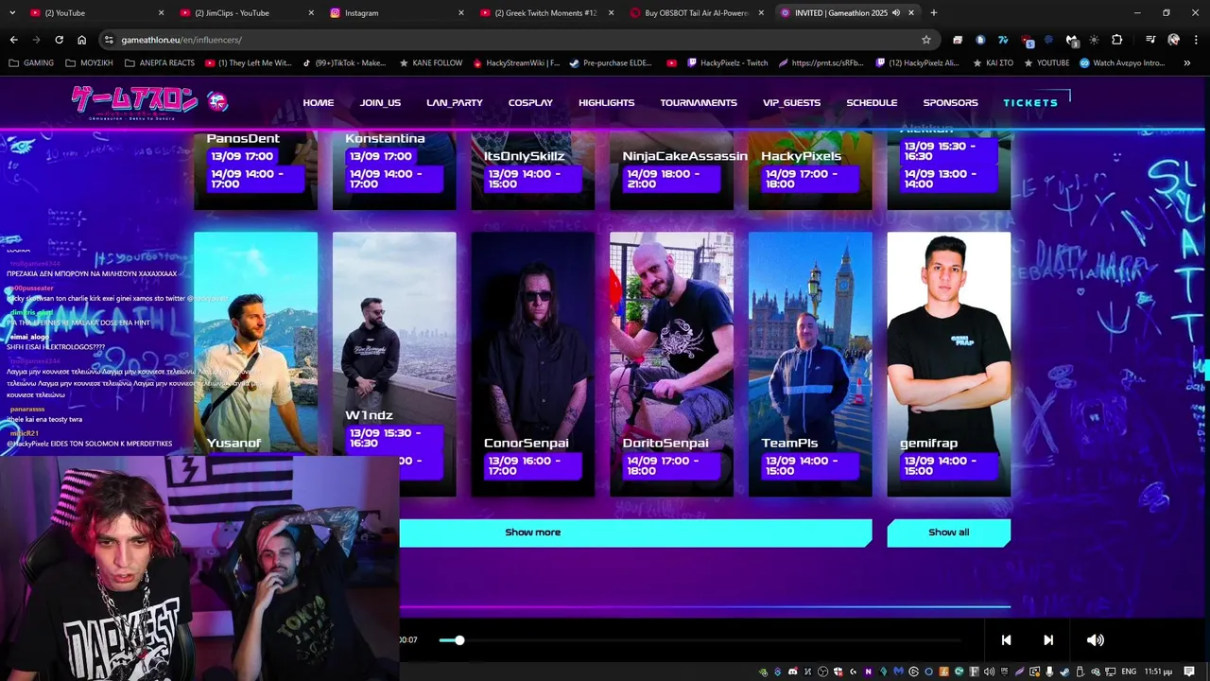The height and width of the screenshot is (681, 1210).
Task: Open the microphone tray icon
Action: 1049,672
